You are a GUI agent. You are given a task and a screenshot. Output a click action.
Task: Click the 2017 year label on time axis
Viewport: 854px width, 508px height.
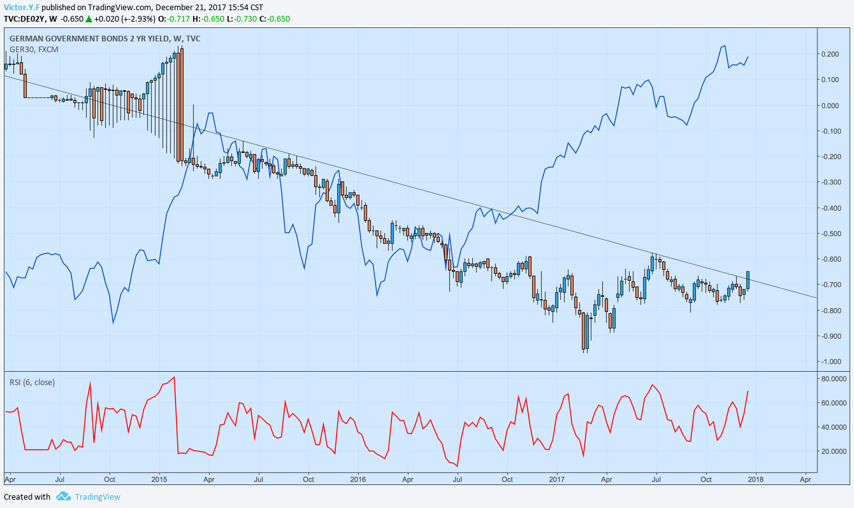point(557,478)
